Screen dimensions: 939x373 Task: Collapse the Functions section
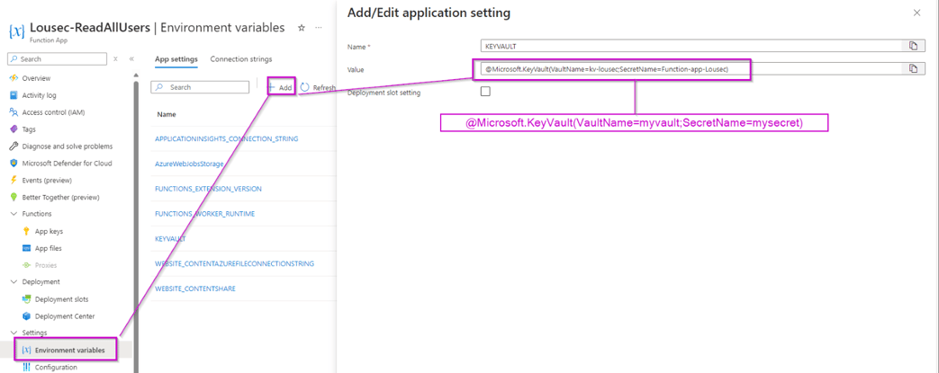pos(14,213)
